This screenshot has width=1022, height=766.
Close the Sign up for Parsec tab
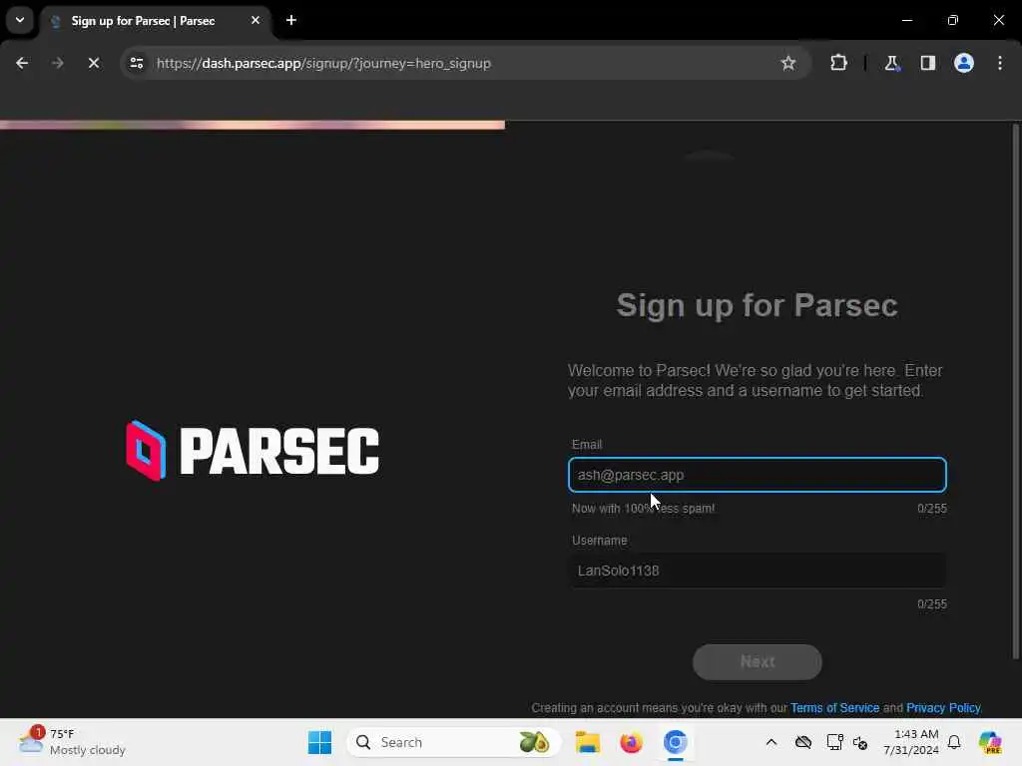point(255,20)
